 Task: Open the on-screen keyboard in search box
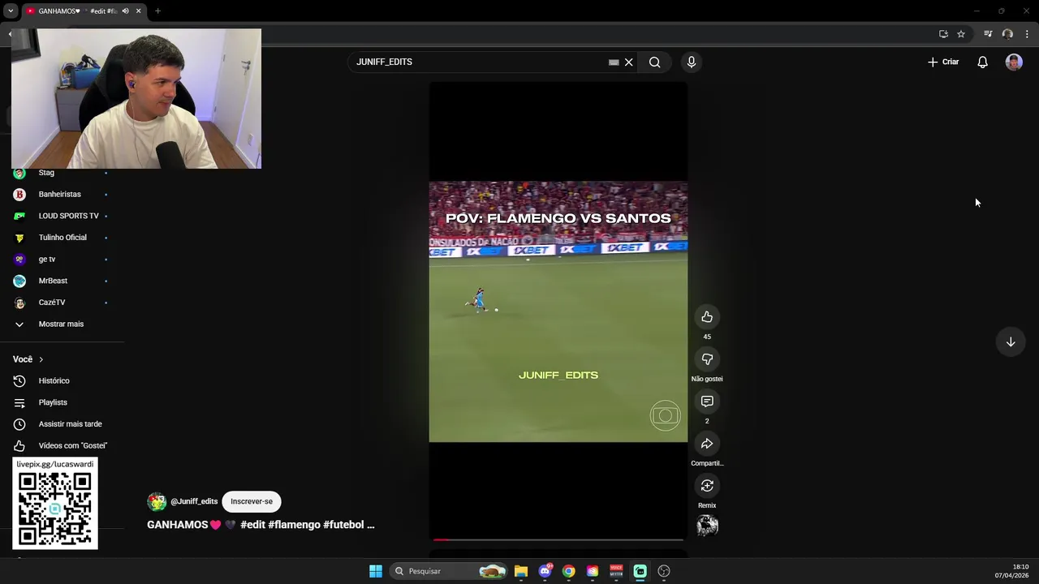(614, 62)
